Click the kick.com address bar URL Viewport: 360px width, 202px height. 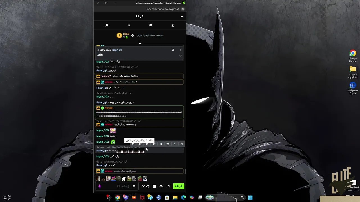(163, 9)
